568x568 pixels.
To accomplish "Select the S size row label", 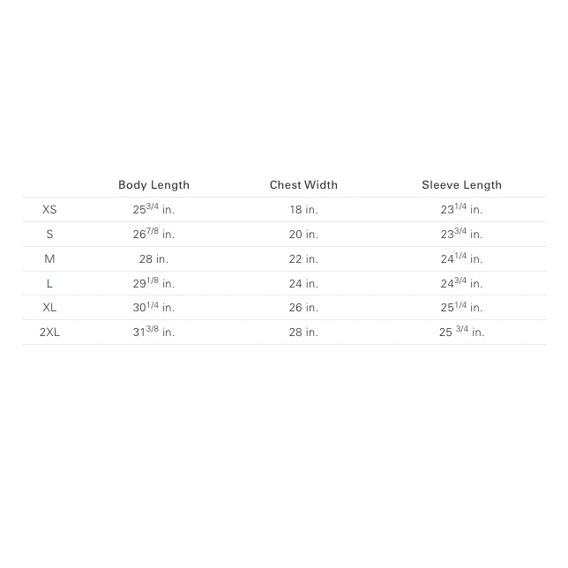I will point(49,235).
